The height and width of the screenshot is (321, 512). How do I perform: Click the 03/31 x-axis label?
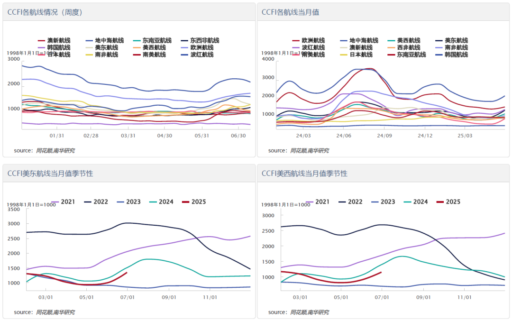click(128, 136)
